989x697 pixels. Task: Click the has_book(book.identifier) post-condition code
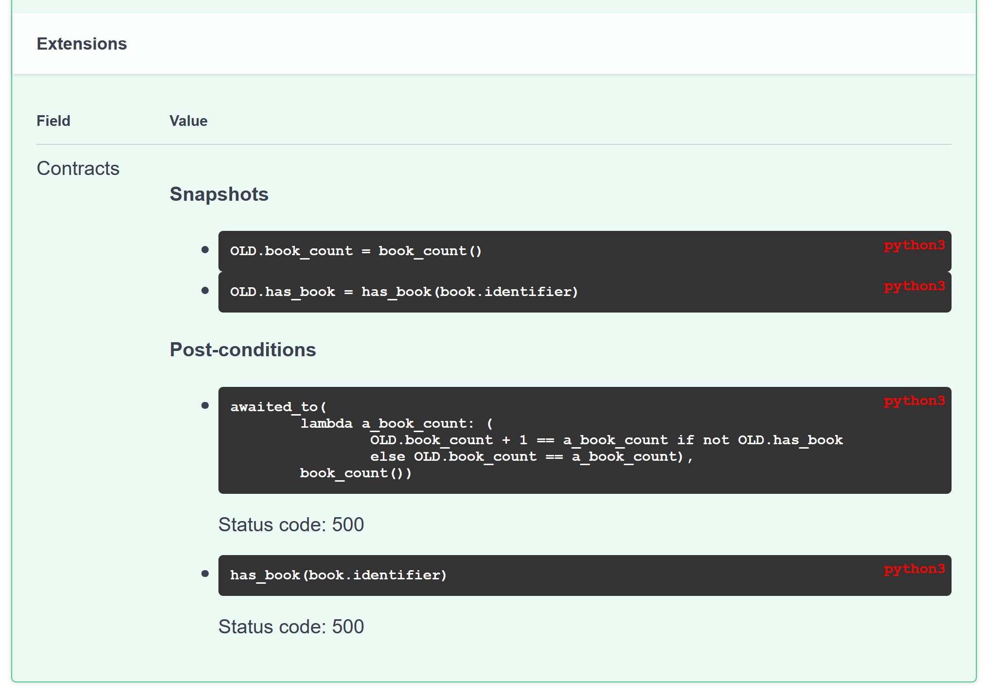point(338,575)
